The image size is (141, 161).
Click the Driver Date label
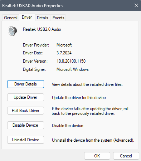click(33, 53)
